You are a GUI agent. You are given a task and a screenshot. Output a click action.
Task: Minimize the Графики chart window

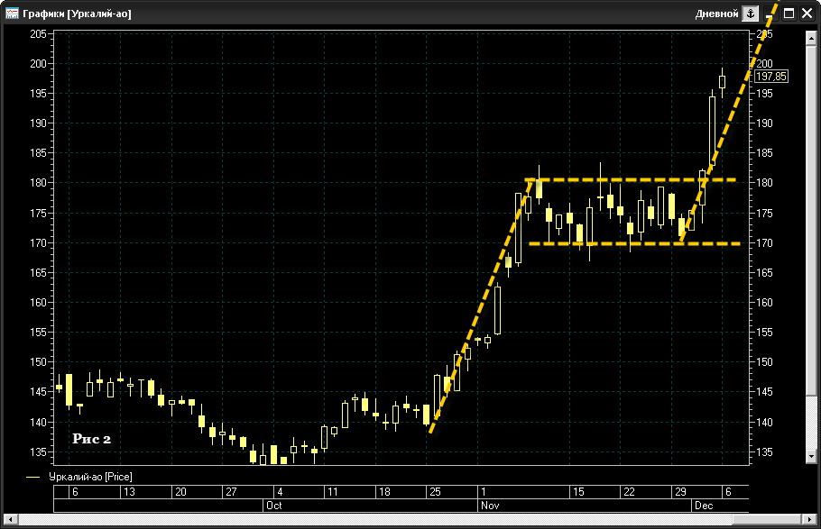click(770, 14)
